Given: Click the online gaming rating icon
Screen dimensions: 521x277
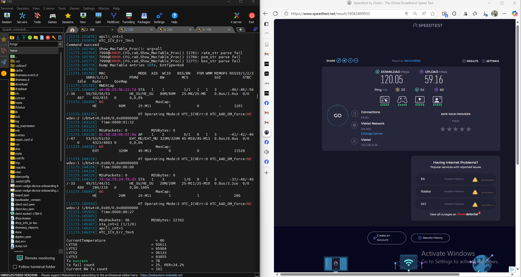Looking at the screenshot, I should pyautogui.click(x=402, y=101).
